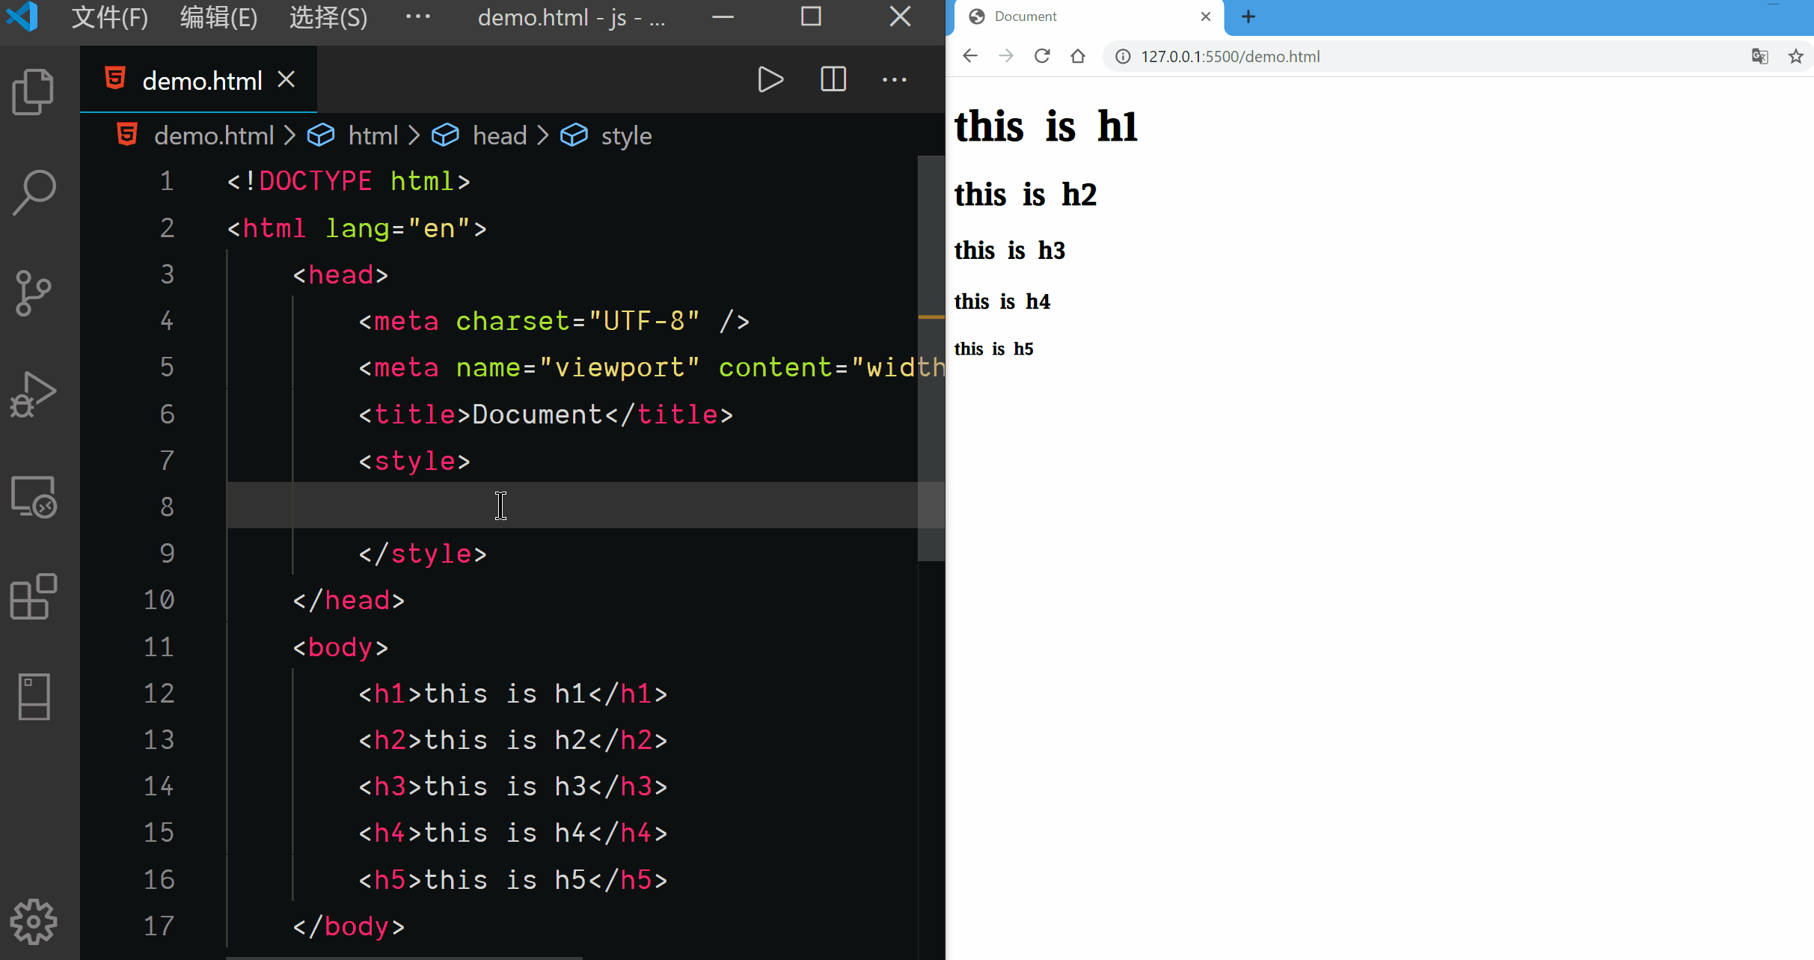Open the Source Control view
The height and width of the screenshot is (960, 1814).
coord(33,293)
